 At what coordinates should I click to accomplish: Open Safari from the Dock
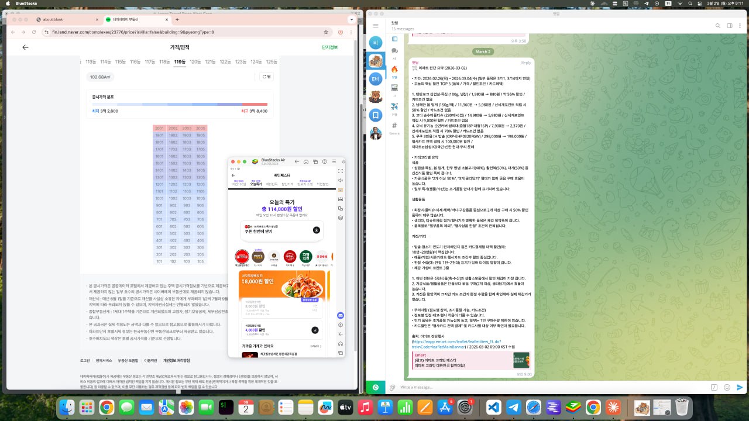[x=533, y=407]
